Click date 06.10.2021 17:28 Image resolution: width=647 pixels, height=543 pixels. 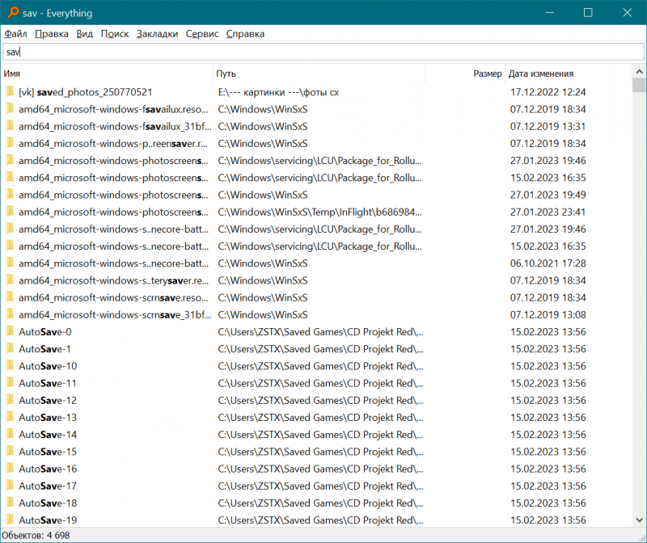[548, 263]
